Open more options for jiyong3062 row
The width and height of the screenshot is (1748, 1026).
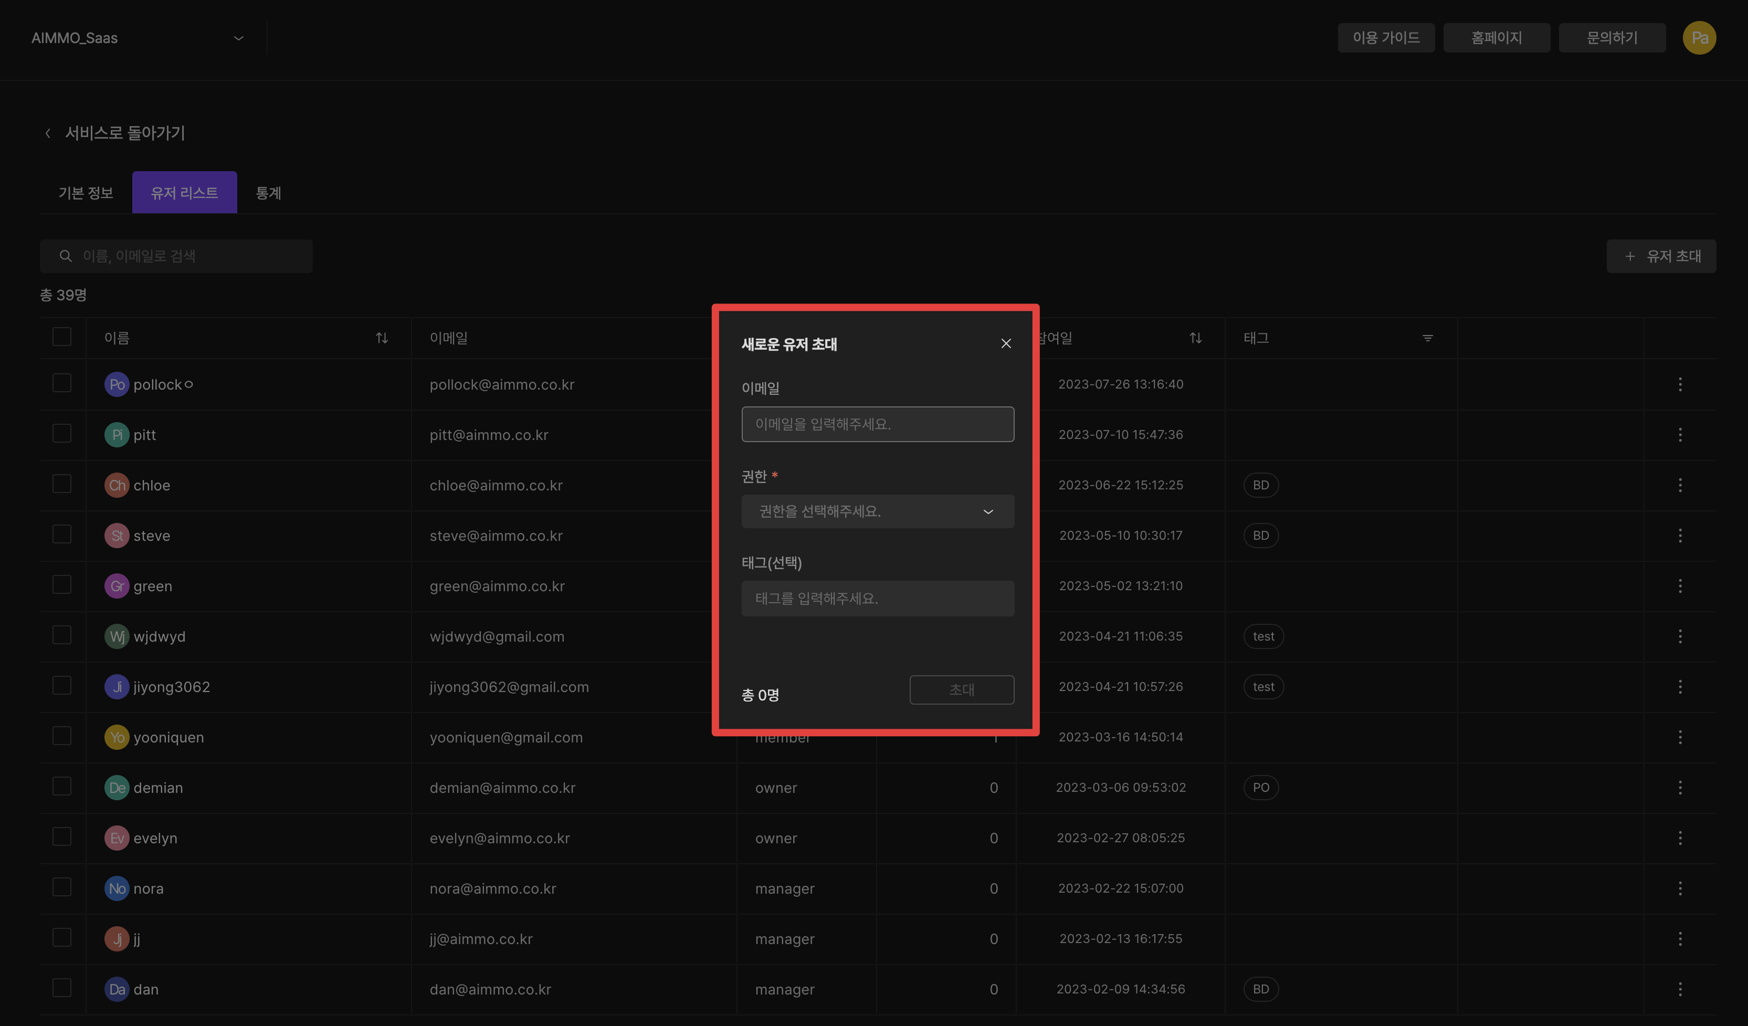1680,687
